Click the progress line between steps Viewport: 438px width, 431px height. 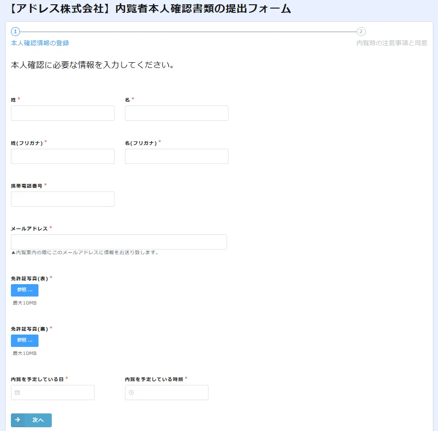click(x=188, y=32)
